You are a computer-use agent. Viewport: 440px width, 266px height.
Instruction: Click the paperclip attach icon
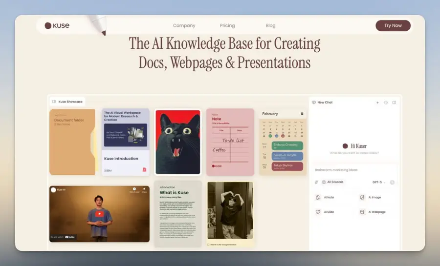coord(316,182)
